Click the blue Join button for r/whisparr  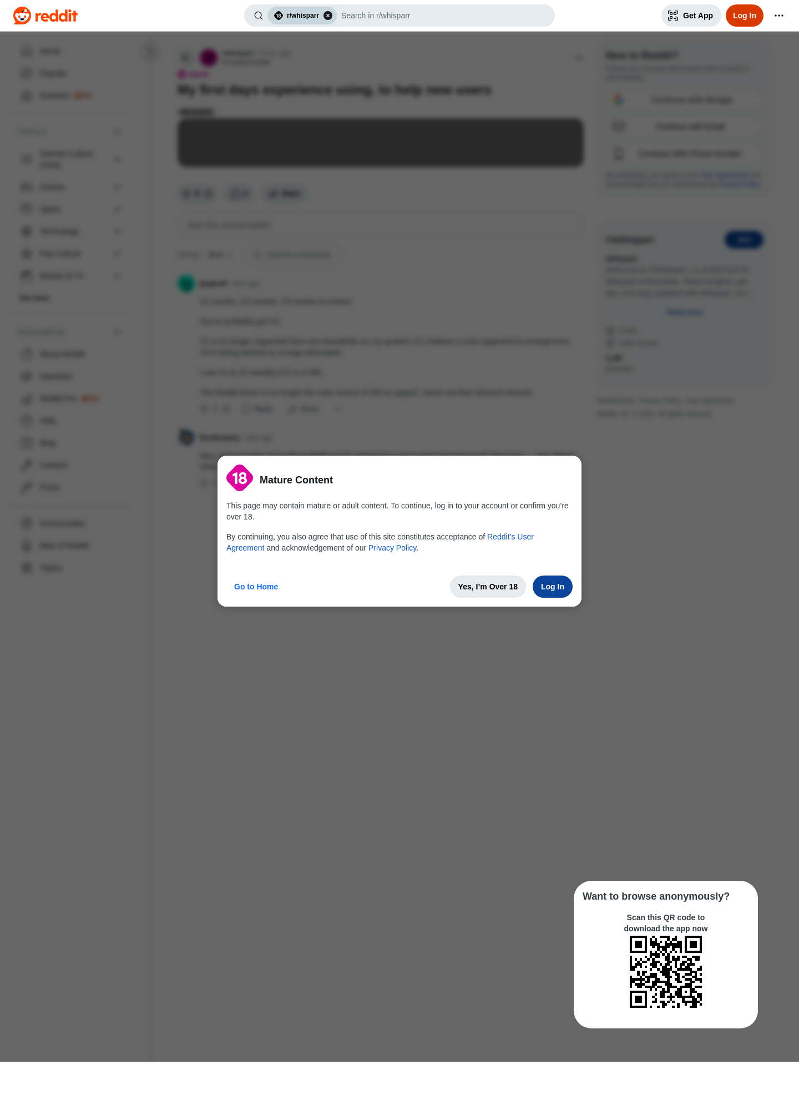[x=744, y=240]
